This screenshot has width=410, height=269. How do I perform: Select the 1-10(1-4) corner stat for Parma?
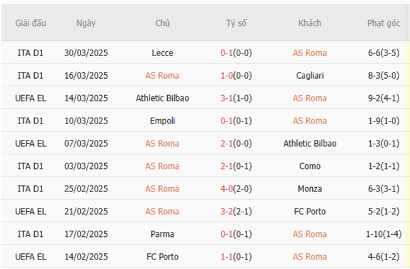coord(384,234)
